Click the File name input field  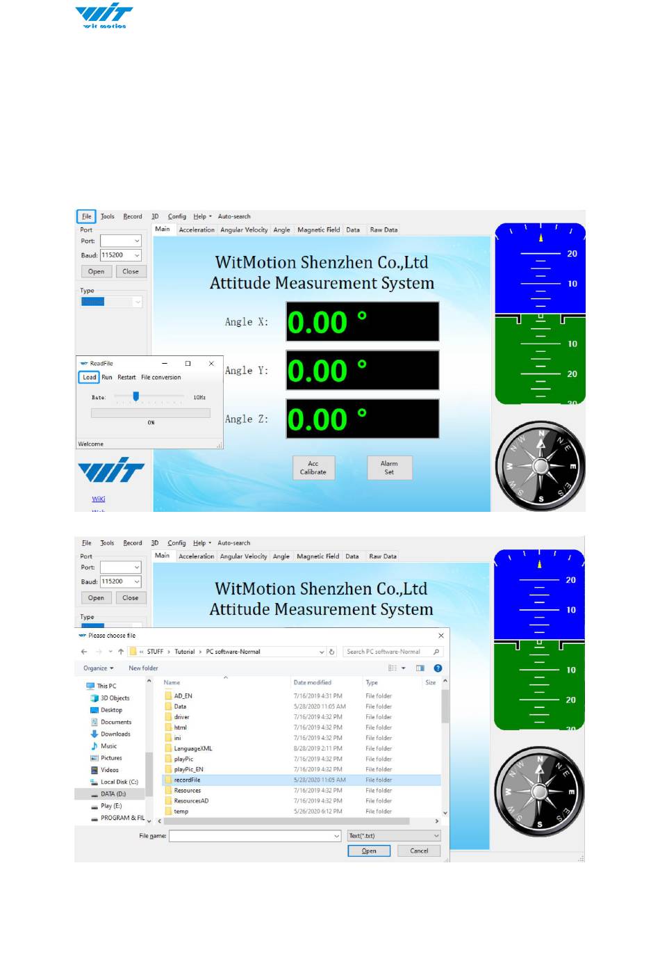(x=251, y=835)
